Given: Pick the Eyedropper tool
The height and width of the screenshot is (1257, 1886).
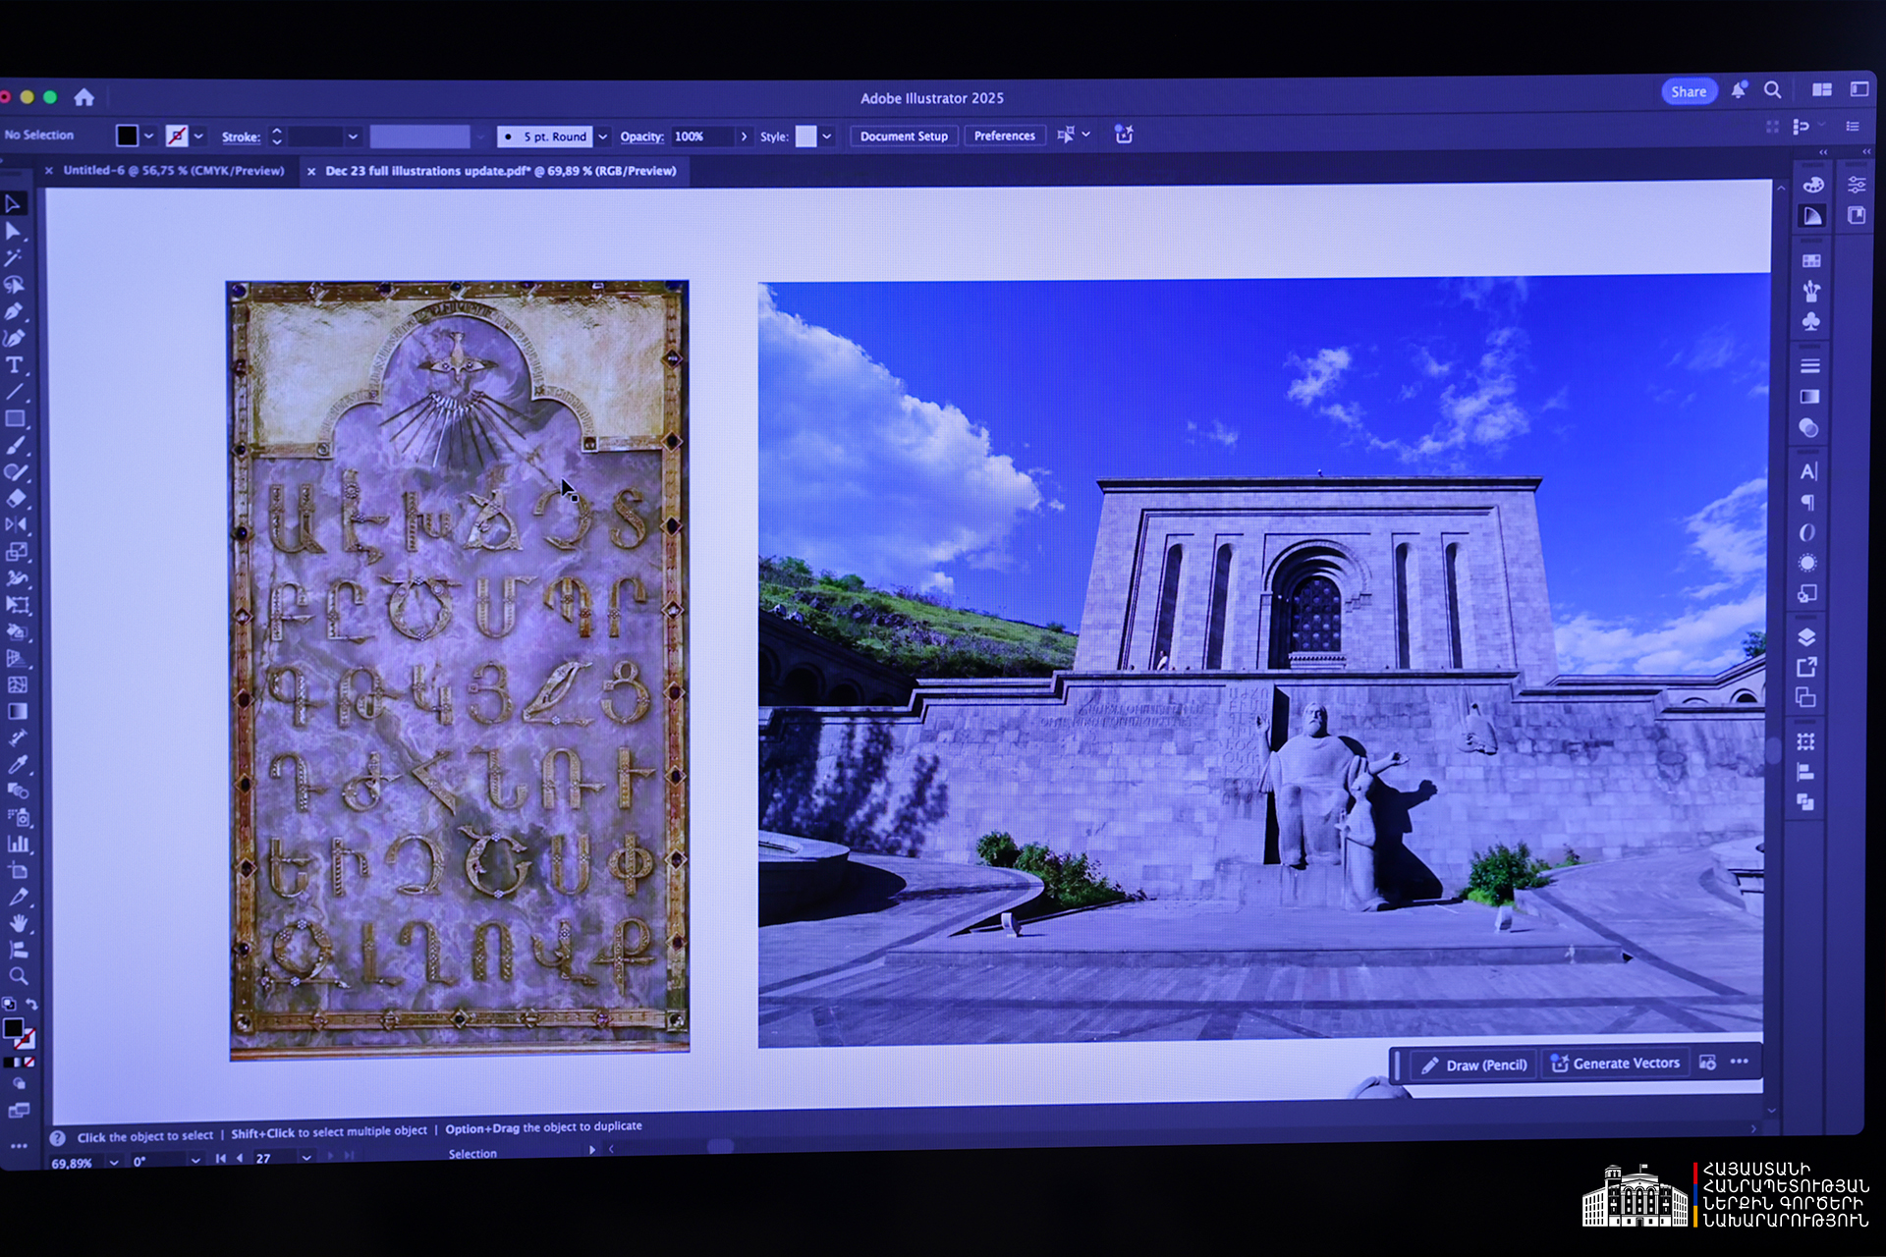Looking at the screenshot, I should [x=18, y=764].
